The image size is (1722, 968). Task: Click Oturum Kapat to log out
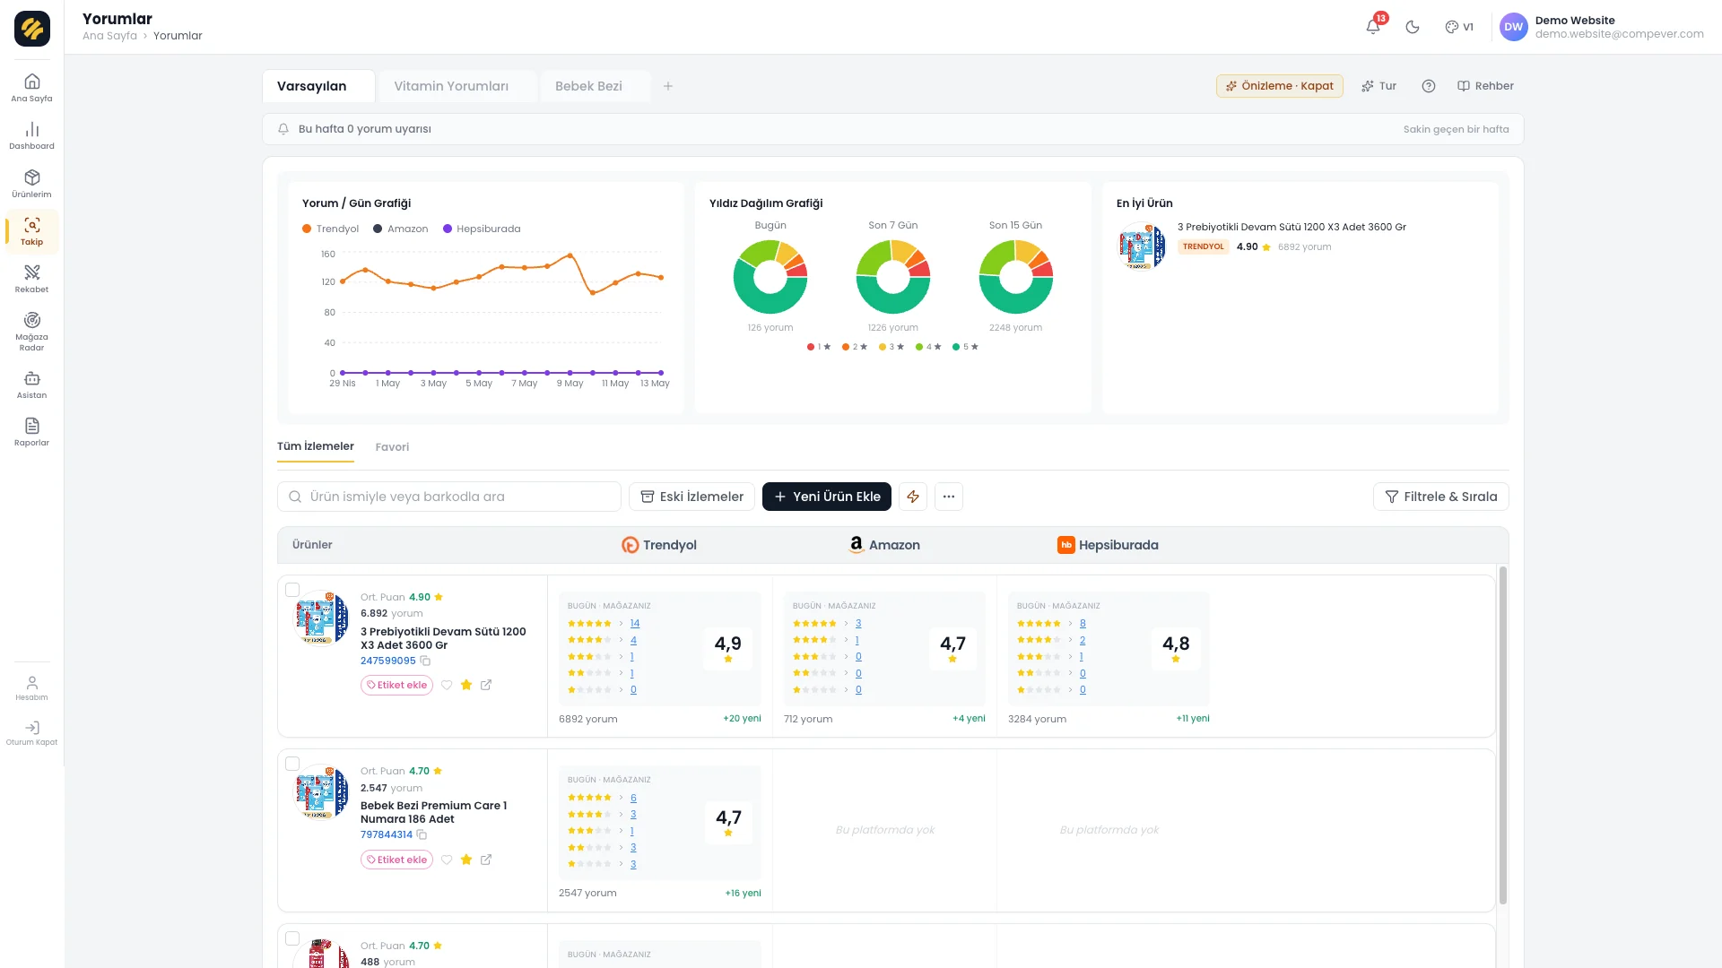coord(31,732)
